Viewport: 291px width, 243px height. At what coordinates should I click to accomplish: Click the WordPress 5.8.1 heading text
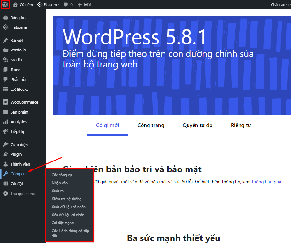pos(134,37)
